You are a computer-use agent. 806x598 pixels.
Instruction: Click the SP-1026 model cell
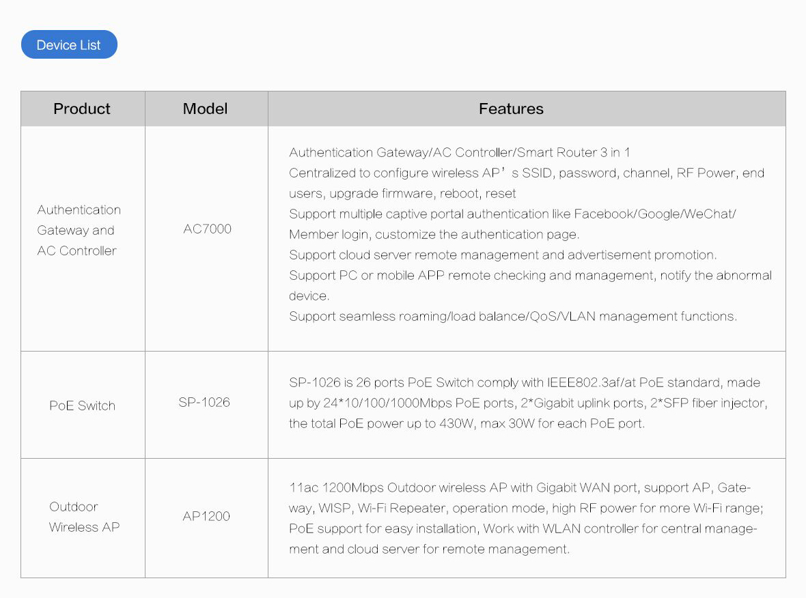(x=204, y=402)
